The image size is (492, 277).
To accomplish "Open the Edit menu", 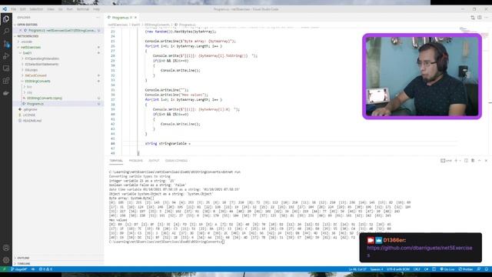I will tap(23, 9).
